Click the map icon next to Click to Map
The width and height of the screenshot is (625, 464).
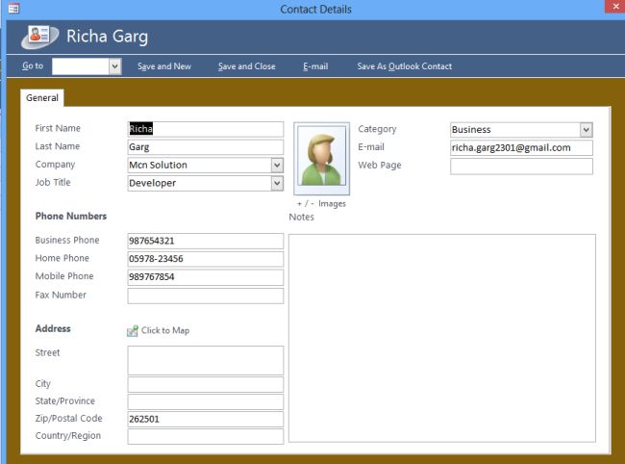pos(133,331)
